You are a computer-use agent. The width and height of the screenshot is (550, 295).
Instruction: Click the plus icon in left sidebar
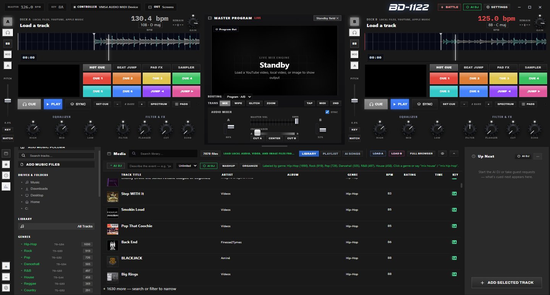[x=6, y=266]
